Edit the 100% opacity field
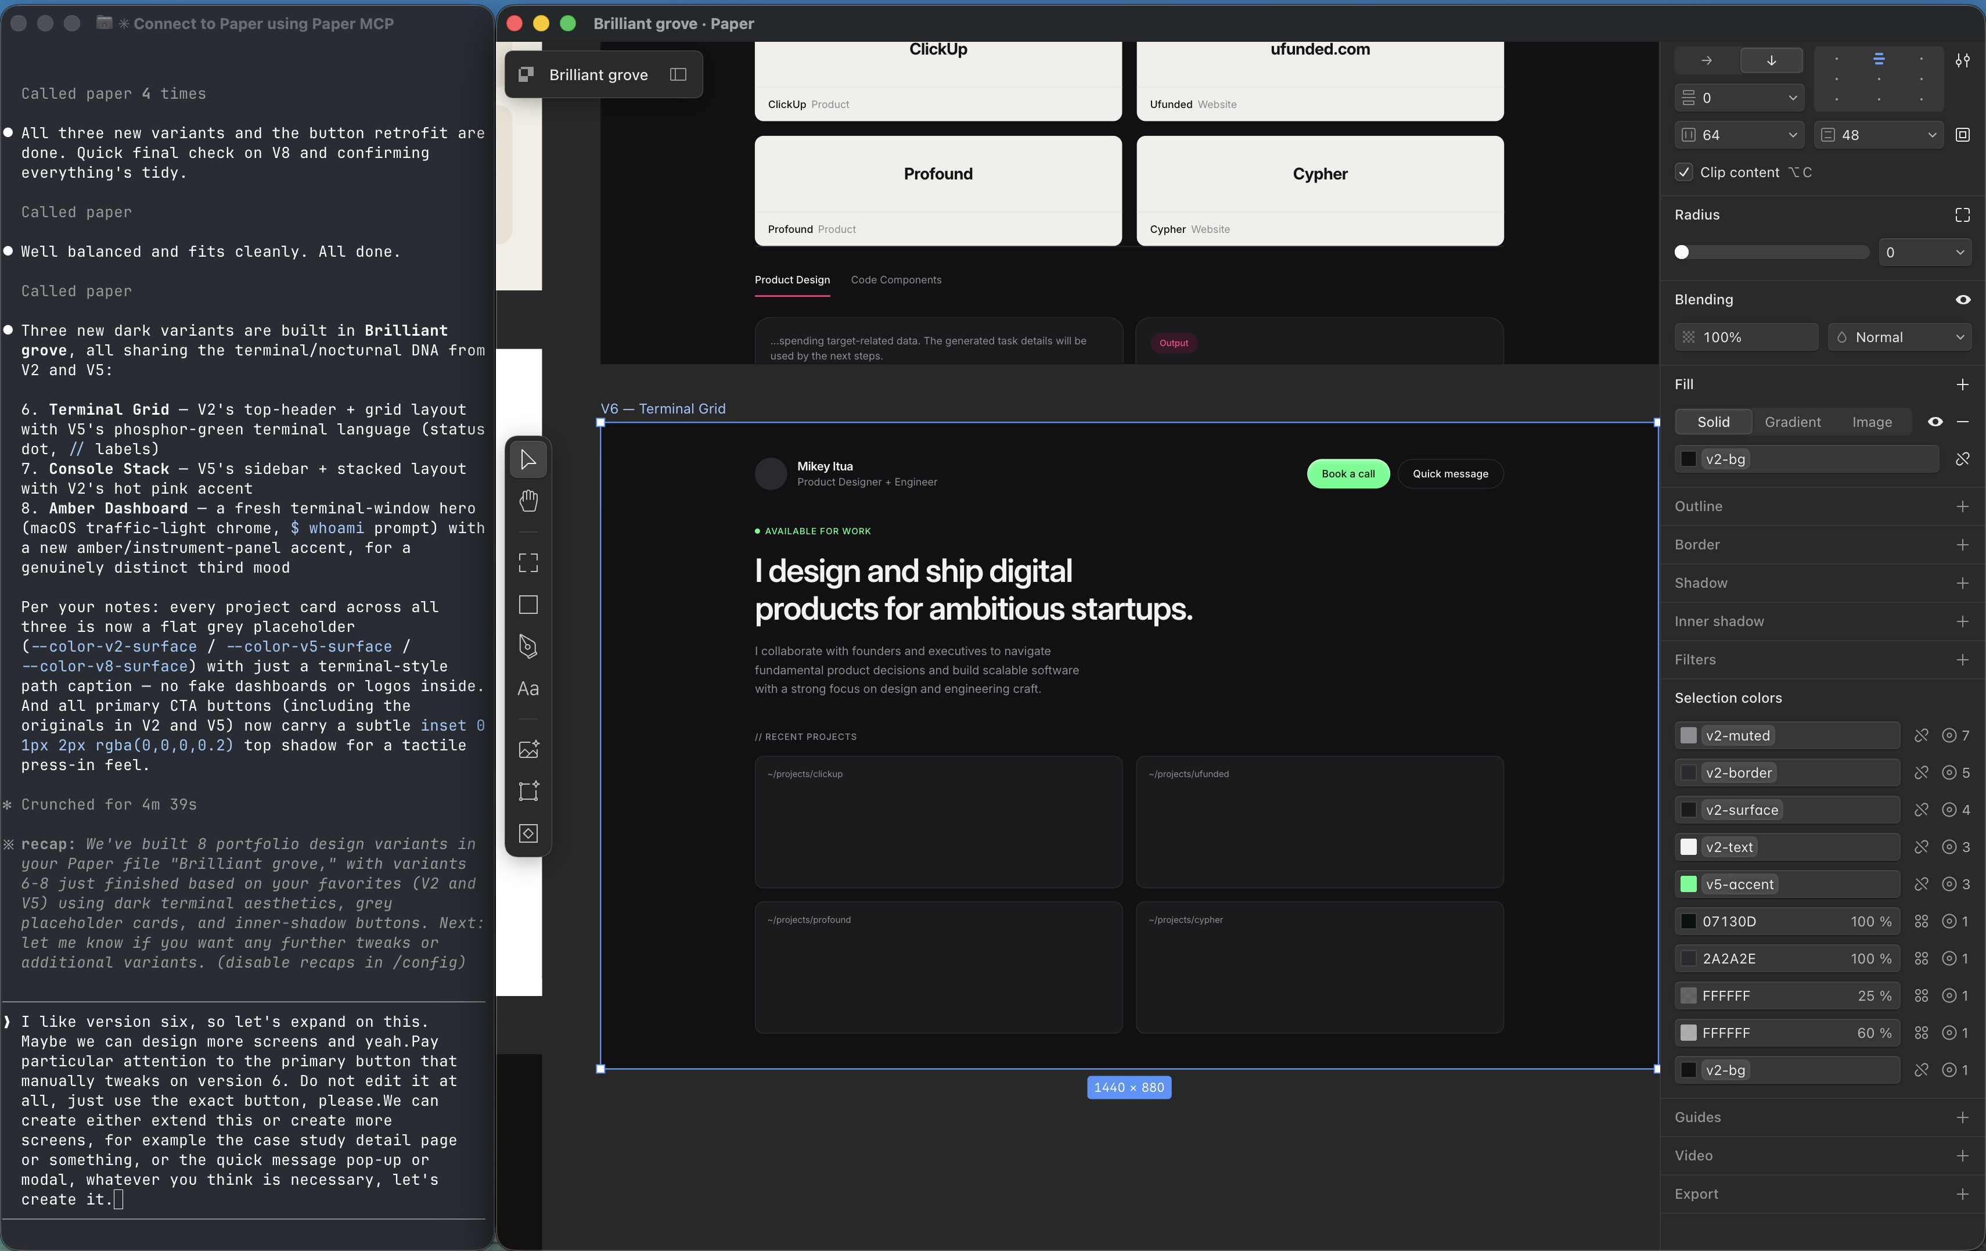 (x=1746, y=336)
